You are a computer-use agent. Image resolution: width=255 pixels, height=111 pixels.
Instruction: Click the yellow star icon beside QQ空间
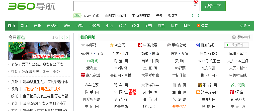(112, 45)
